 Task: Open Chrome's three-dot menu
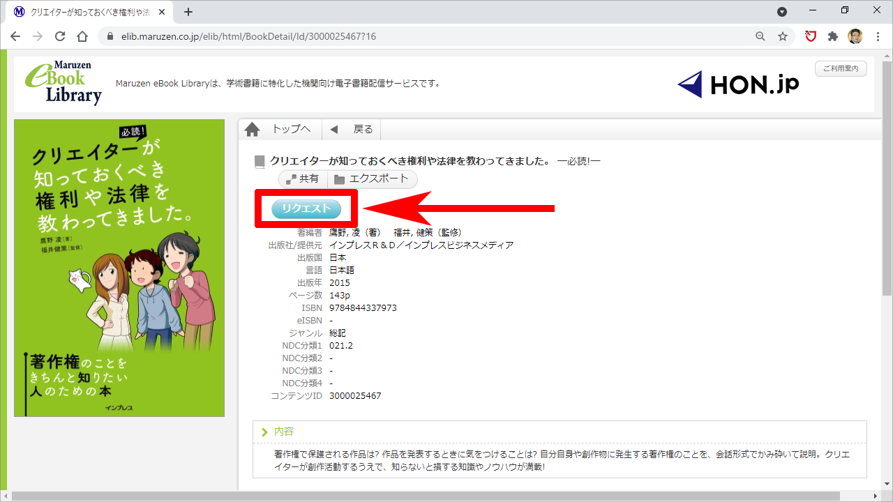pyautogui.click(x=877, y=36)
